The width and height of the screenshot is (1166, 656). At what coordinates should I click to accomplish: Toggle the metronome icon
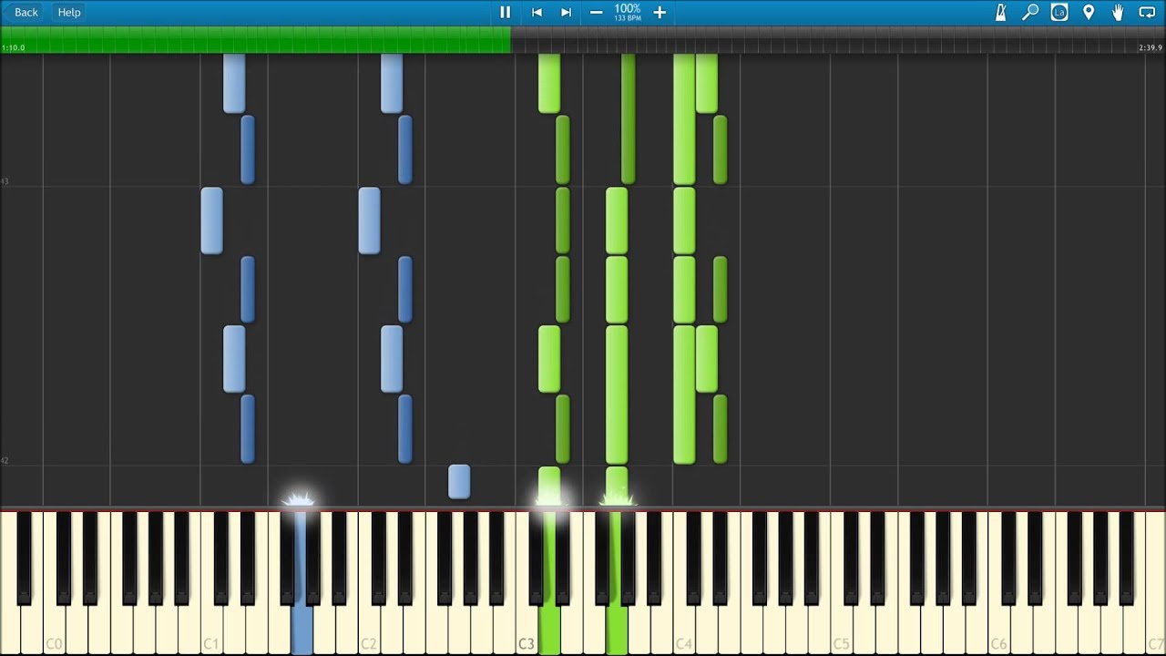point(1000,12)
